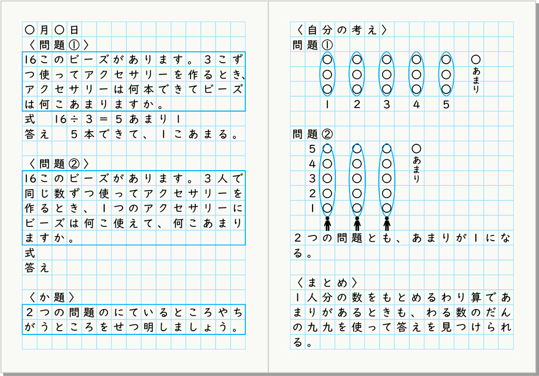Screen dimensions: 539x376
Task: Click the blank 答え label below problem ②
Action: (x=37, y=268)
